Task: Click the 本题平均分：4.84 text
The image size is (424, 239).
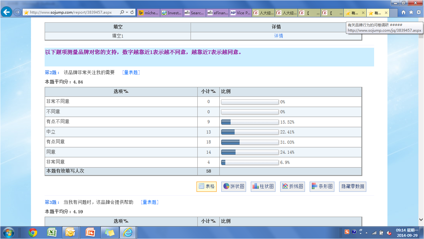Action: point(64,82)
